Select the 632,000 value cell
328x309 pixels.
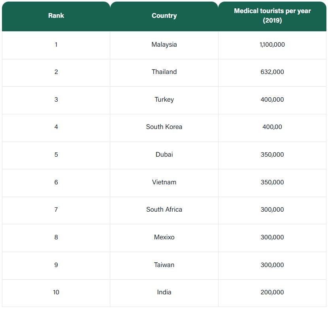272,72
